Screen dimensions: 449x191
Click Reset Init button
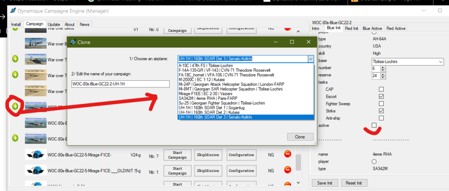click(354, 183)
